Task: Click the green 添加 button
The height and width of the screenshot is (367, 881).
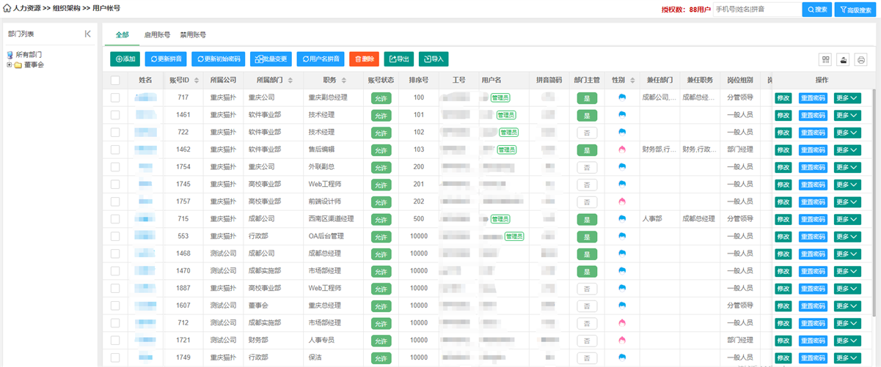Action: pyautogui.click(x=125, y=59)
